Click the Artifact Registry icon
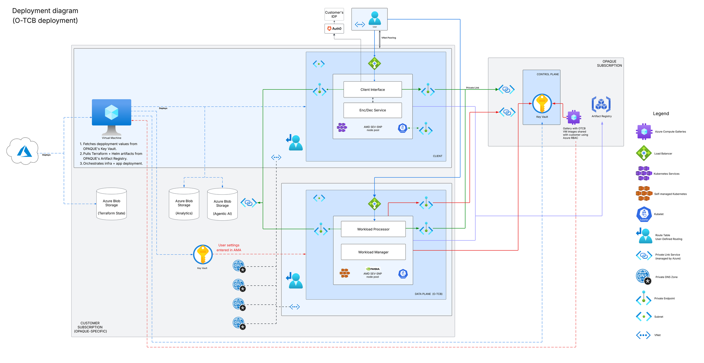This screenshot has width=704, height=363. pyautogui.click(x=601, y=105)
